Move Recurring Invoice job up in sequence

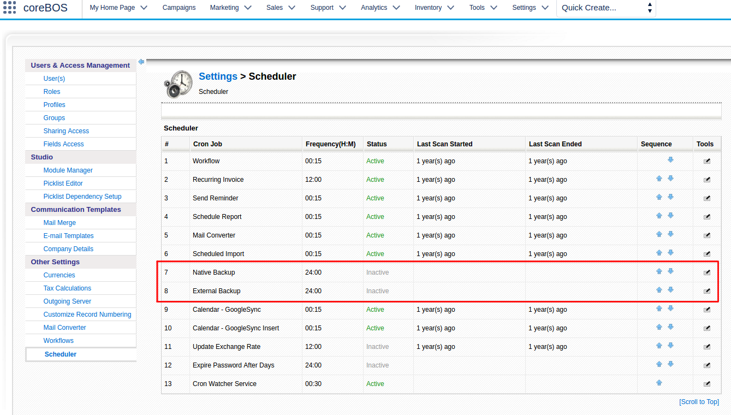click(659, 179)
